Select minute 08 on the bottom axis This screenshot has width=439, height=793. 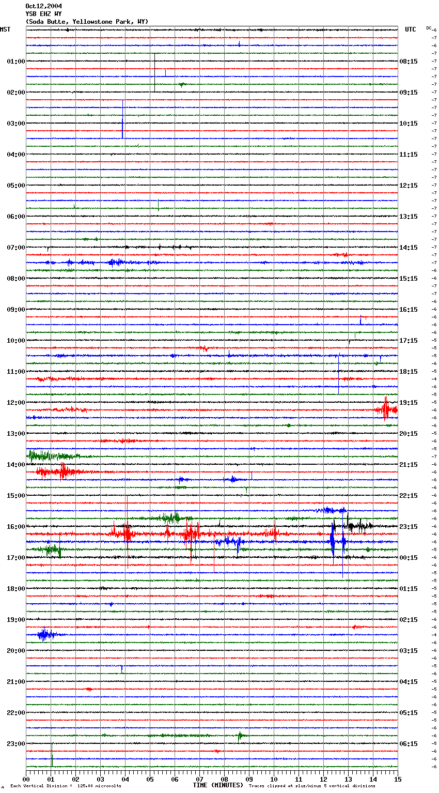225,780
